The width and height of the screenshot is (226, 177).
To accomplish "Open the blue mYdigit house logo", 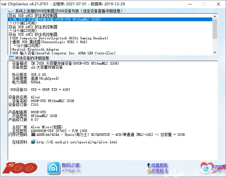I will point(53,168).
